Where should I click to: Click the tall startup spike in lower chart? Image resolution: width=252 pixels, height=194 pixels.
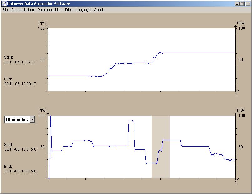click(x=51, y=131)
